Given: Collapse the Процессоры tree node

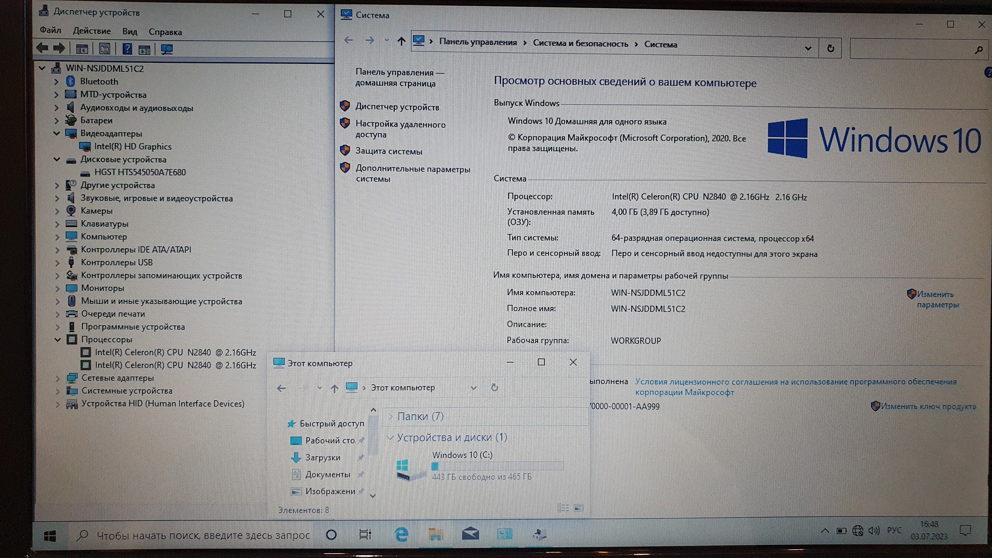Looking at the screenshot, I should (57, 340).
